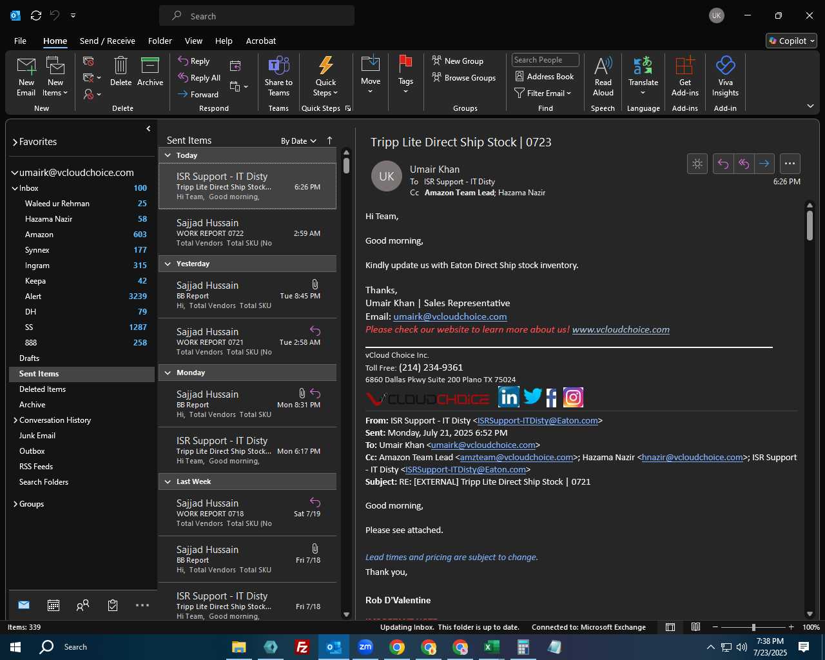Click the message list scrollbar thumb
The image size is (825, 660).
tap(346, 166)
